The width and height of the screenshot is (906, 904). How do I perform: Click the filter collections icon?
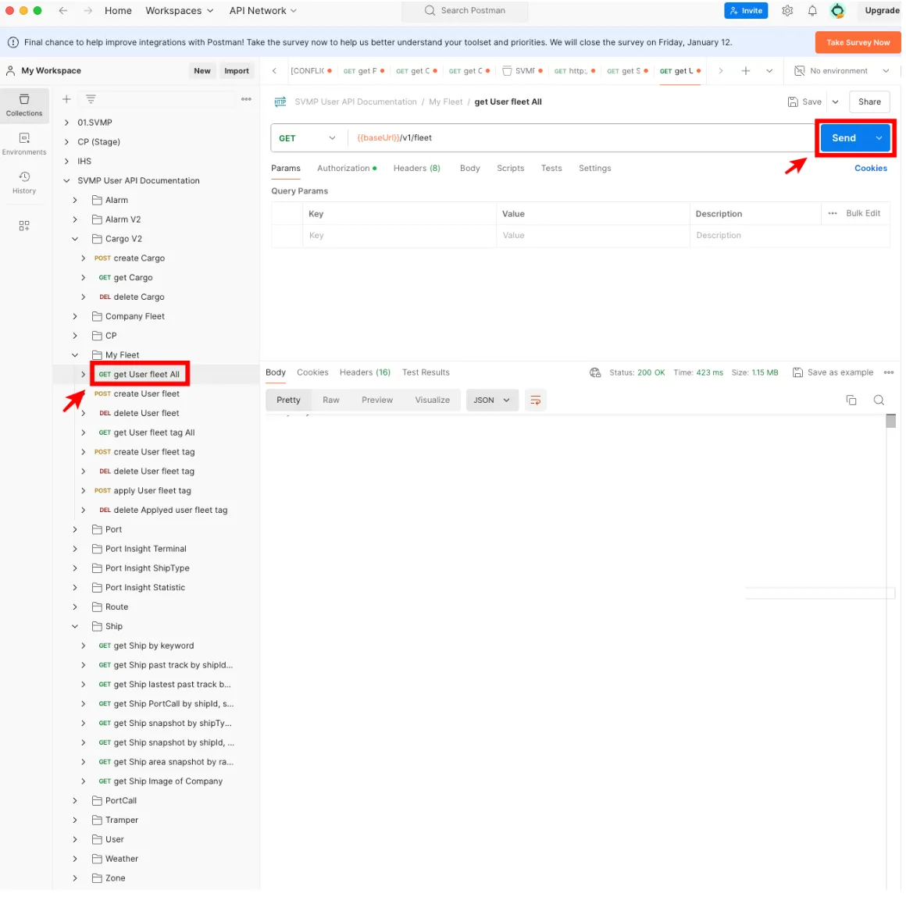(x=91, y=99)
